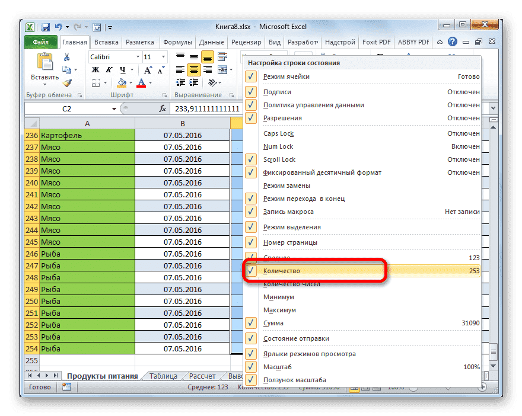Click the Cut (scissors) icon
522x416 pixels.
tap(66, 56)
